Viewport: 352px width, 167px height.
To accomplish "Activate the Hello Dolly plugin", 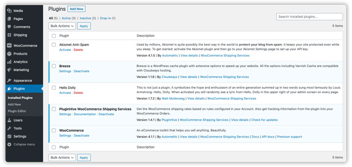I will coord(65,93).
